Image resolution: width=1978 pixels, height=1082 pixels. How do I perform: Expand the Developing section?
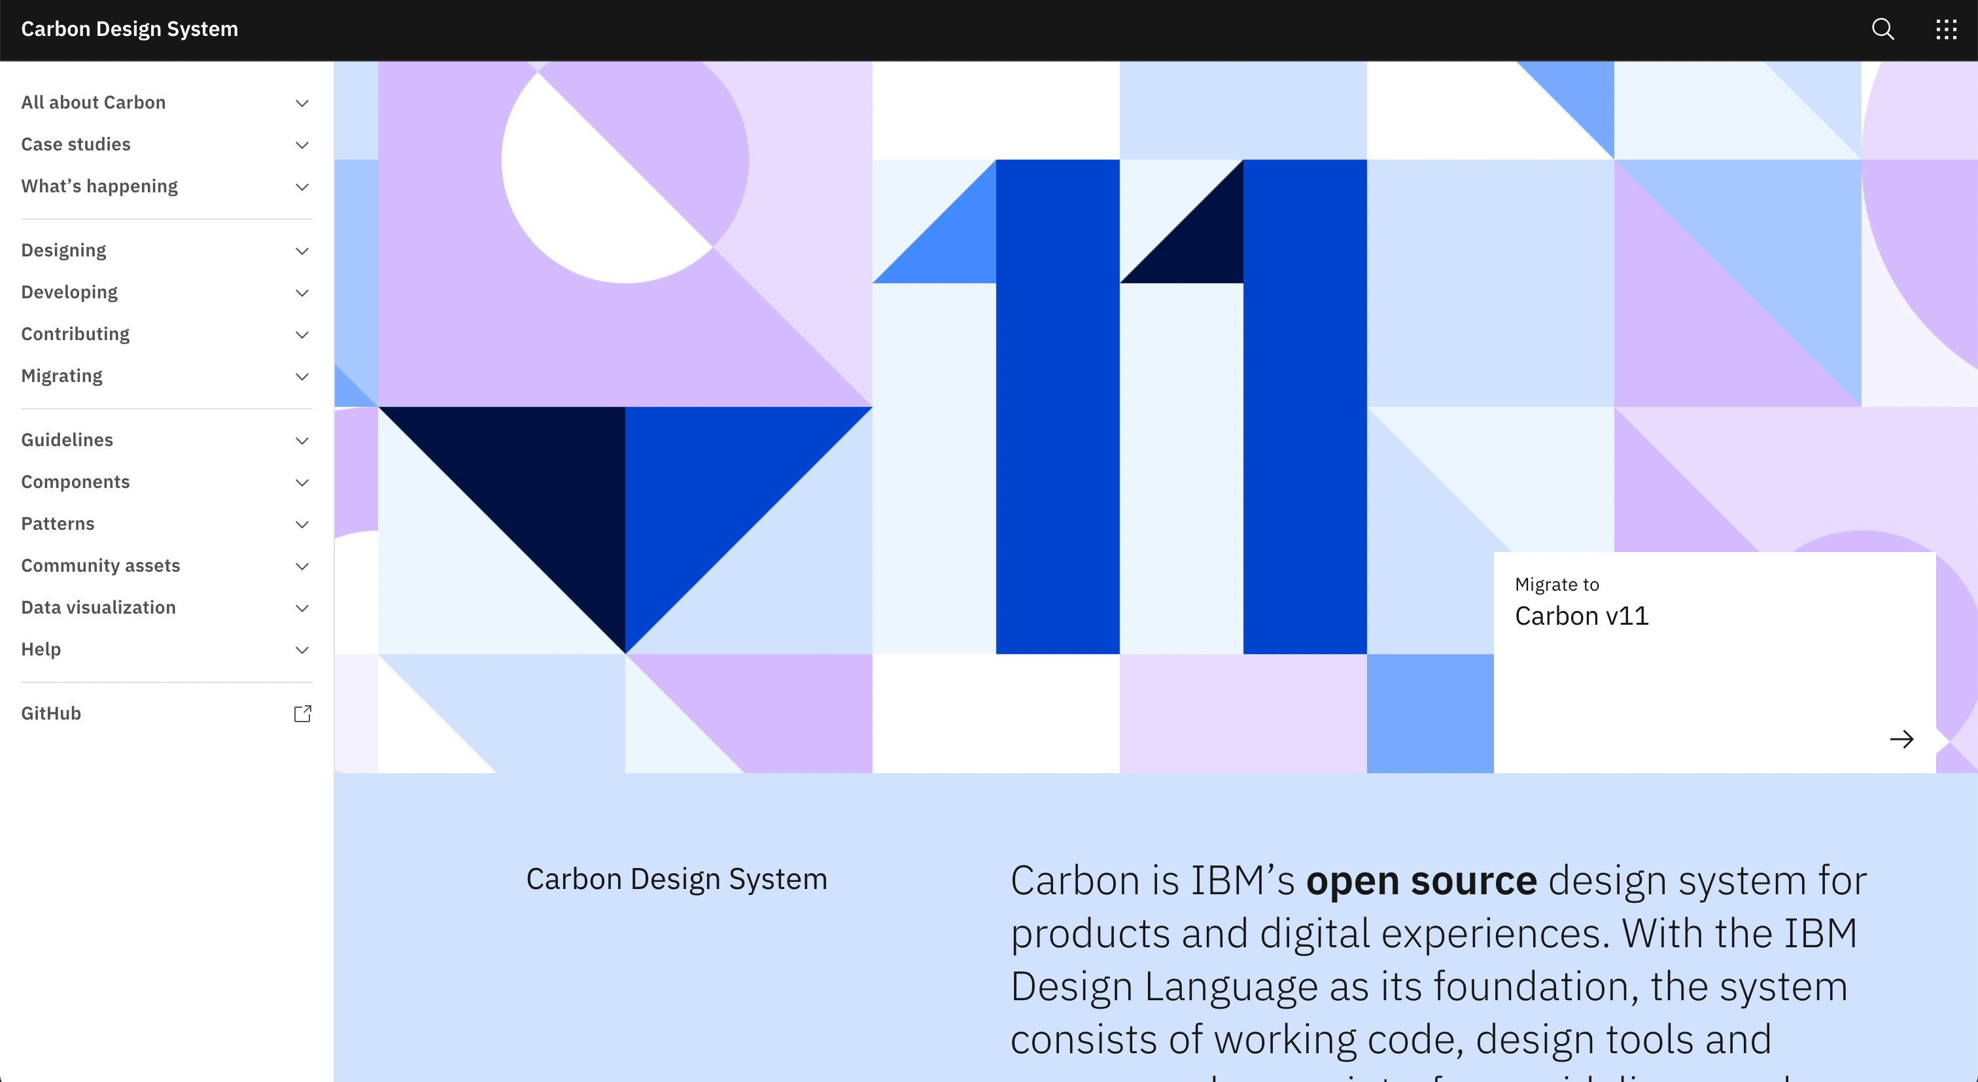(69, 292)
